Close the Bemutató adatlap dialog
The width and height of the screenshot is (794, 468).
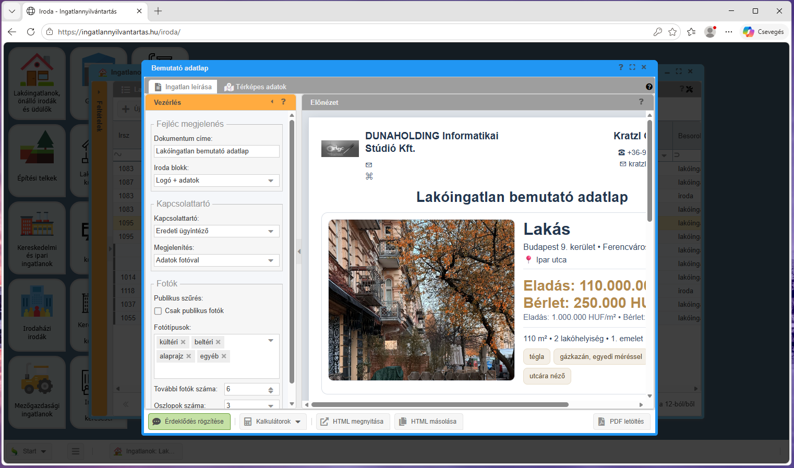pyautogui.click(x=644, y=67)
